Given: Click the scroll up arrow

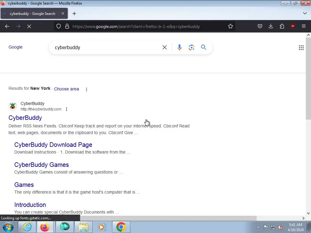Looking at the screenshot, I should [308, 35].
